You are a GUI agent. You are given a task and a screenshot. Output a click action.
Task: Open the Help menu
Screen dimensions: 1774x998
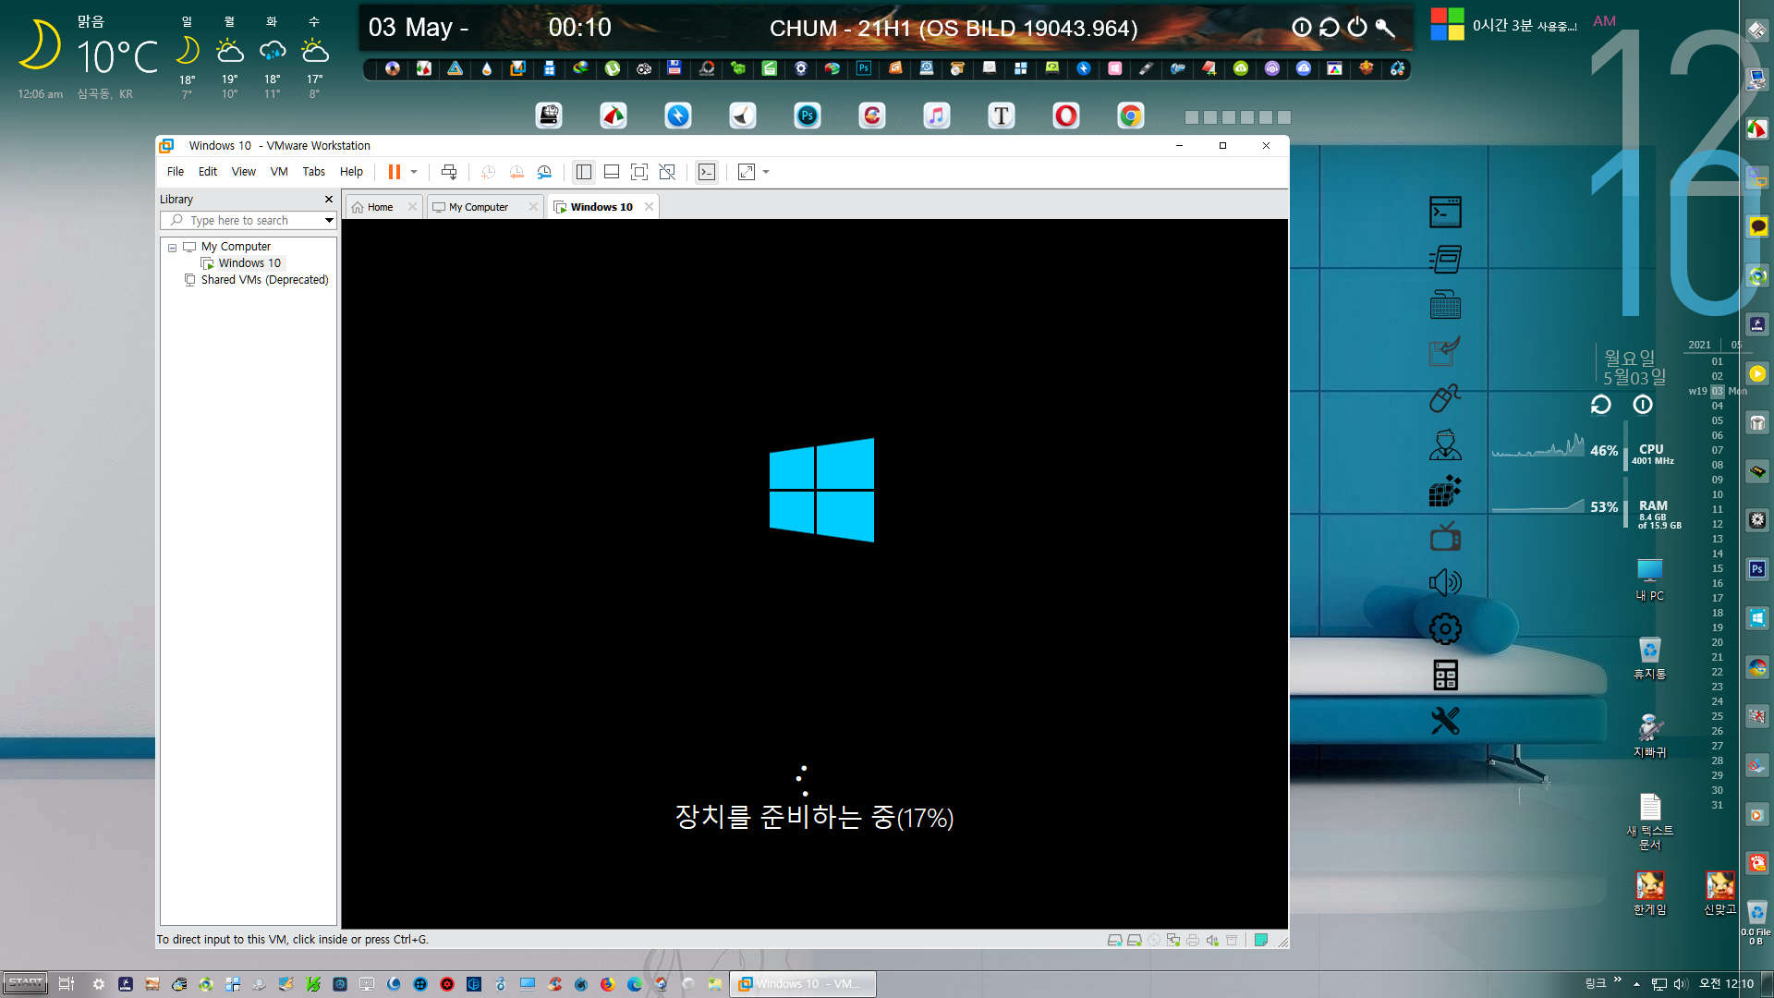[x=351, y=172]
